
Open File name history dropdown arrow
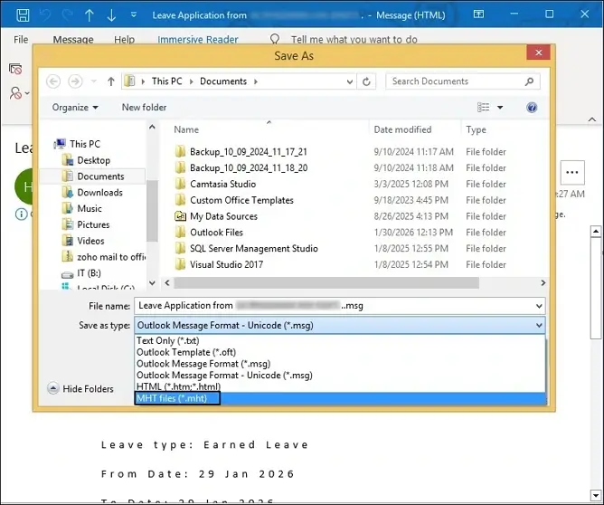coord(539,306)
